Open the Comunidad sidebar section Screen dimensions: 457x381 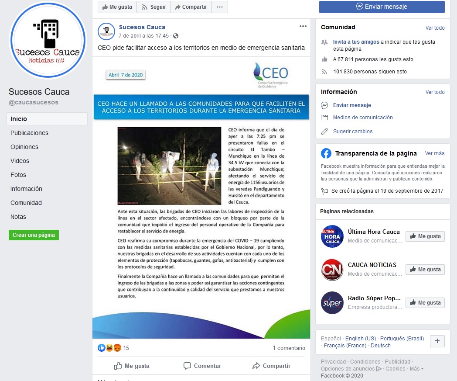[x=26, y=203]
